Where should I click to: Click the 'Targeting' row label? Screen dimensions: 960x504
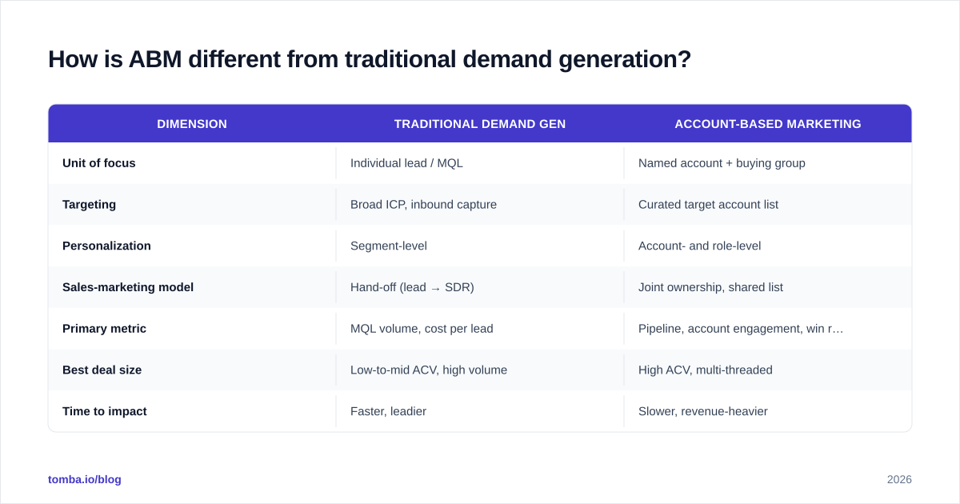click(89, 205)
